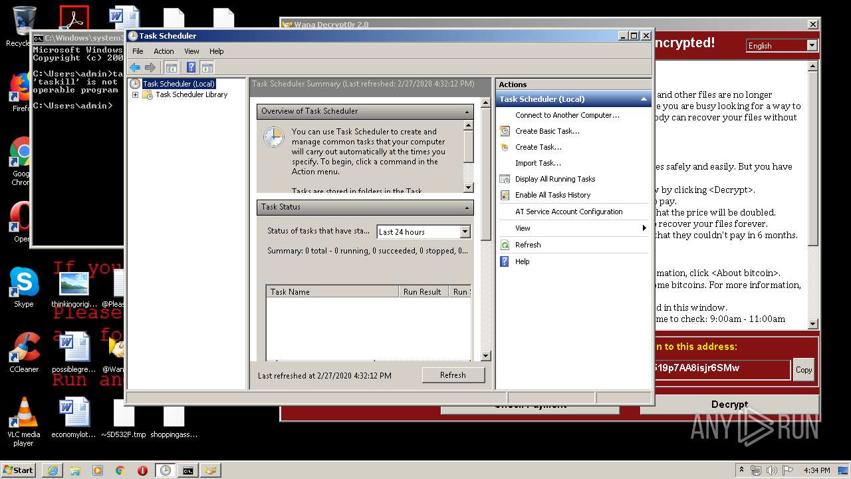Click the Task Name column header
The height and width of the screenshot is (479, 851).
point(332,291)
